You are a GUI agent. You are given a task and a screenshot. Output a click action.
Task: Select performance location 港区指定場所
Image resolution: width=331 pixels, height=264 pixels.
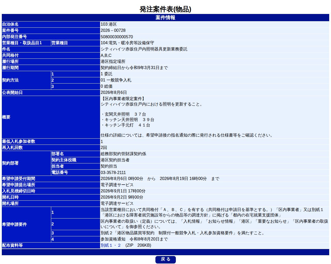(113, 62)
